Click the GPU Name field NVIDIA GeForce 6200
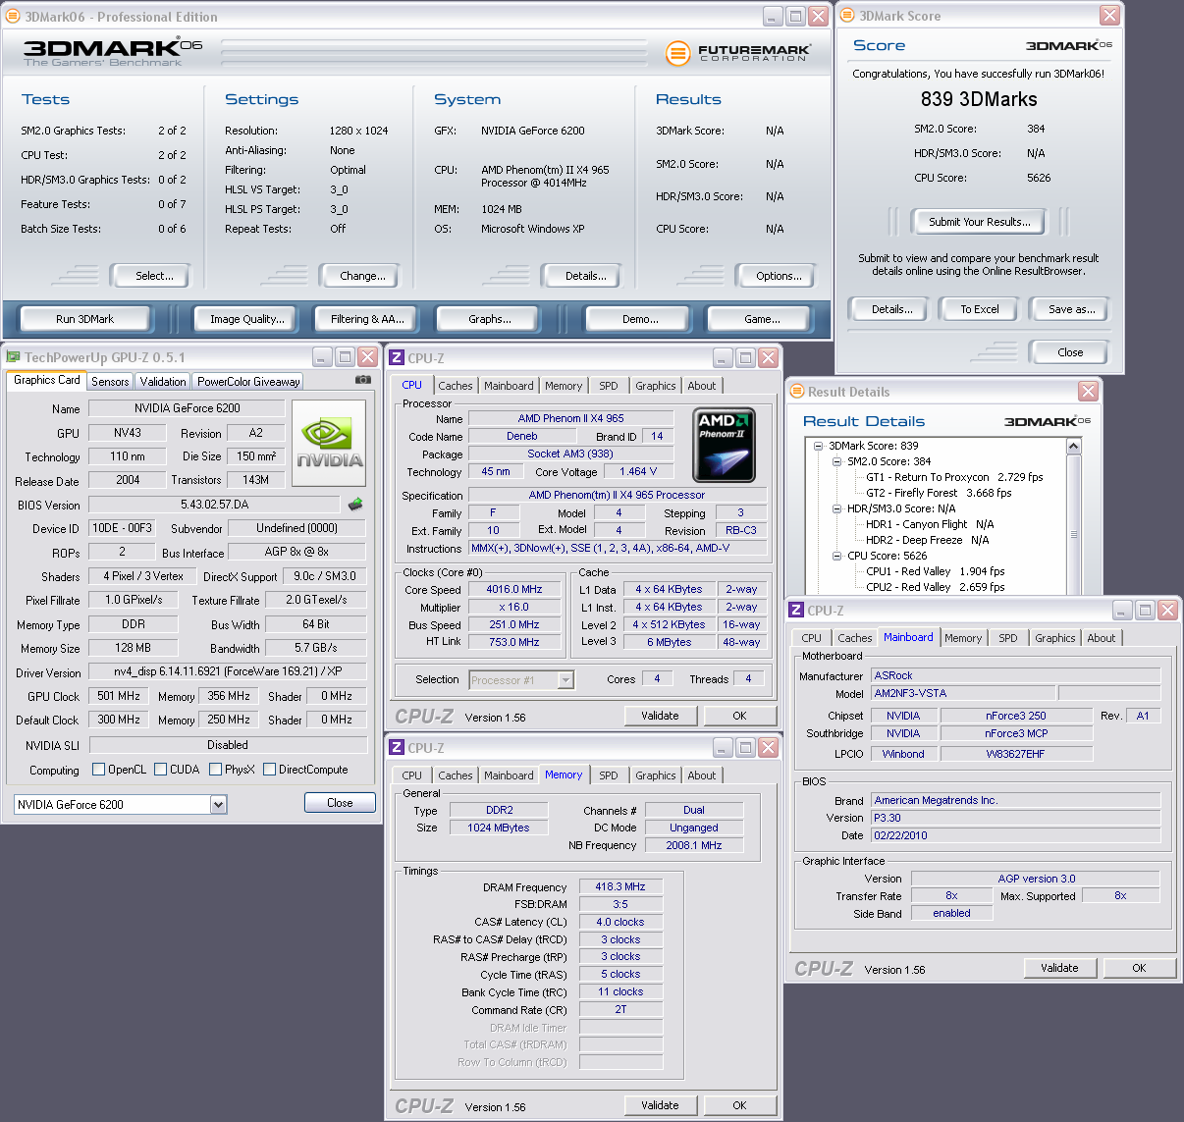 pyautogui.click(x=187, y=407)
